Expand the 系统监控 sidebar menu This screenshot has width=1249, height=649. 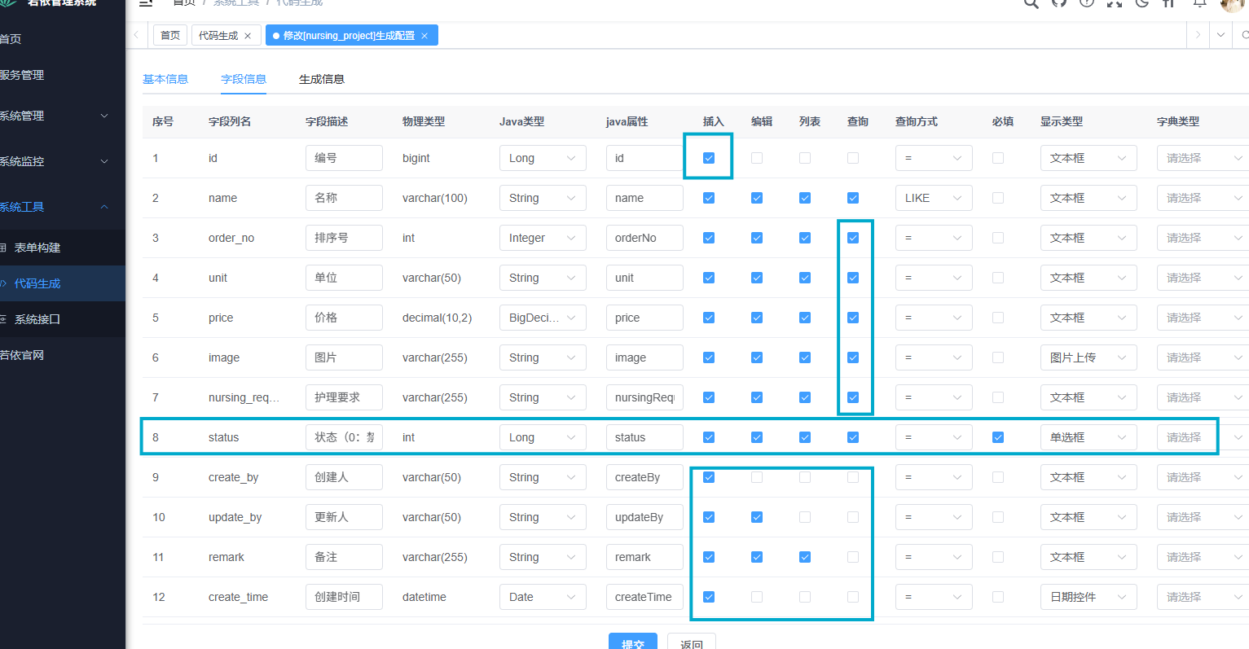[x=63, y=161]
